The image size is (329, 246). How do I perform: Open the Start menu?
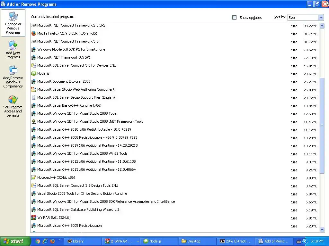(x=15, y=241)
